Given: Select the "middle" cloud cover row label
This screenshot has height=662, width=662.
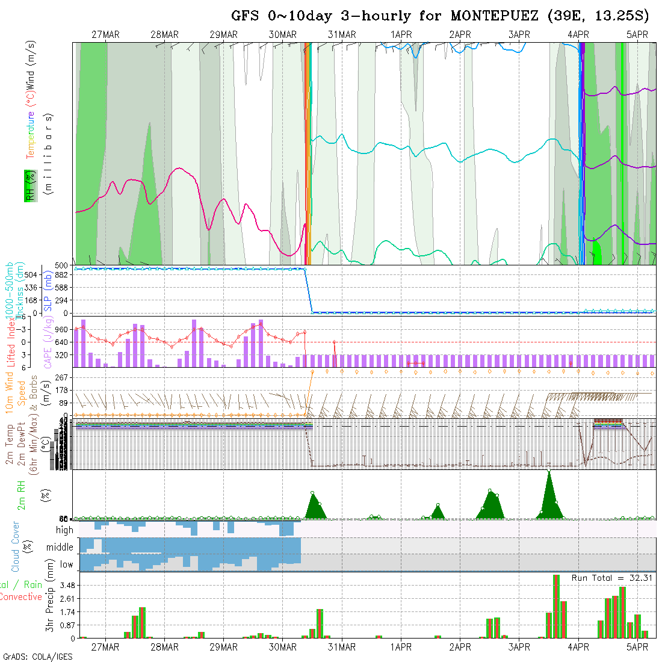Looking at the screenshot, I should [60, 547].
